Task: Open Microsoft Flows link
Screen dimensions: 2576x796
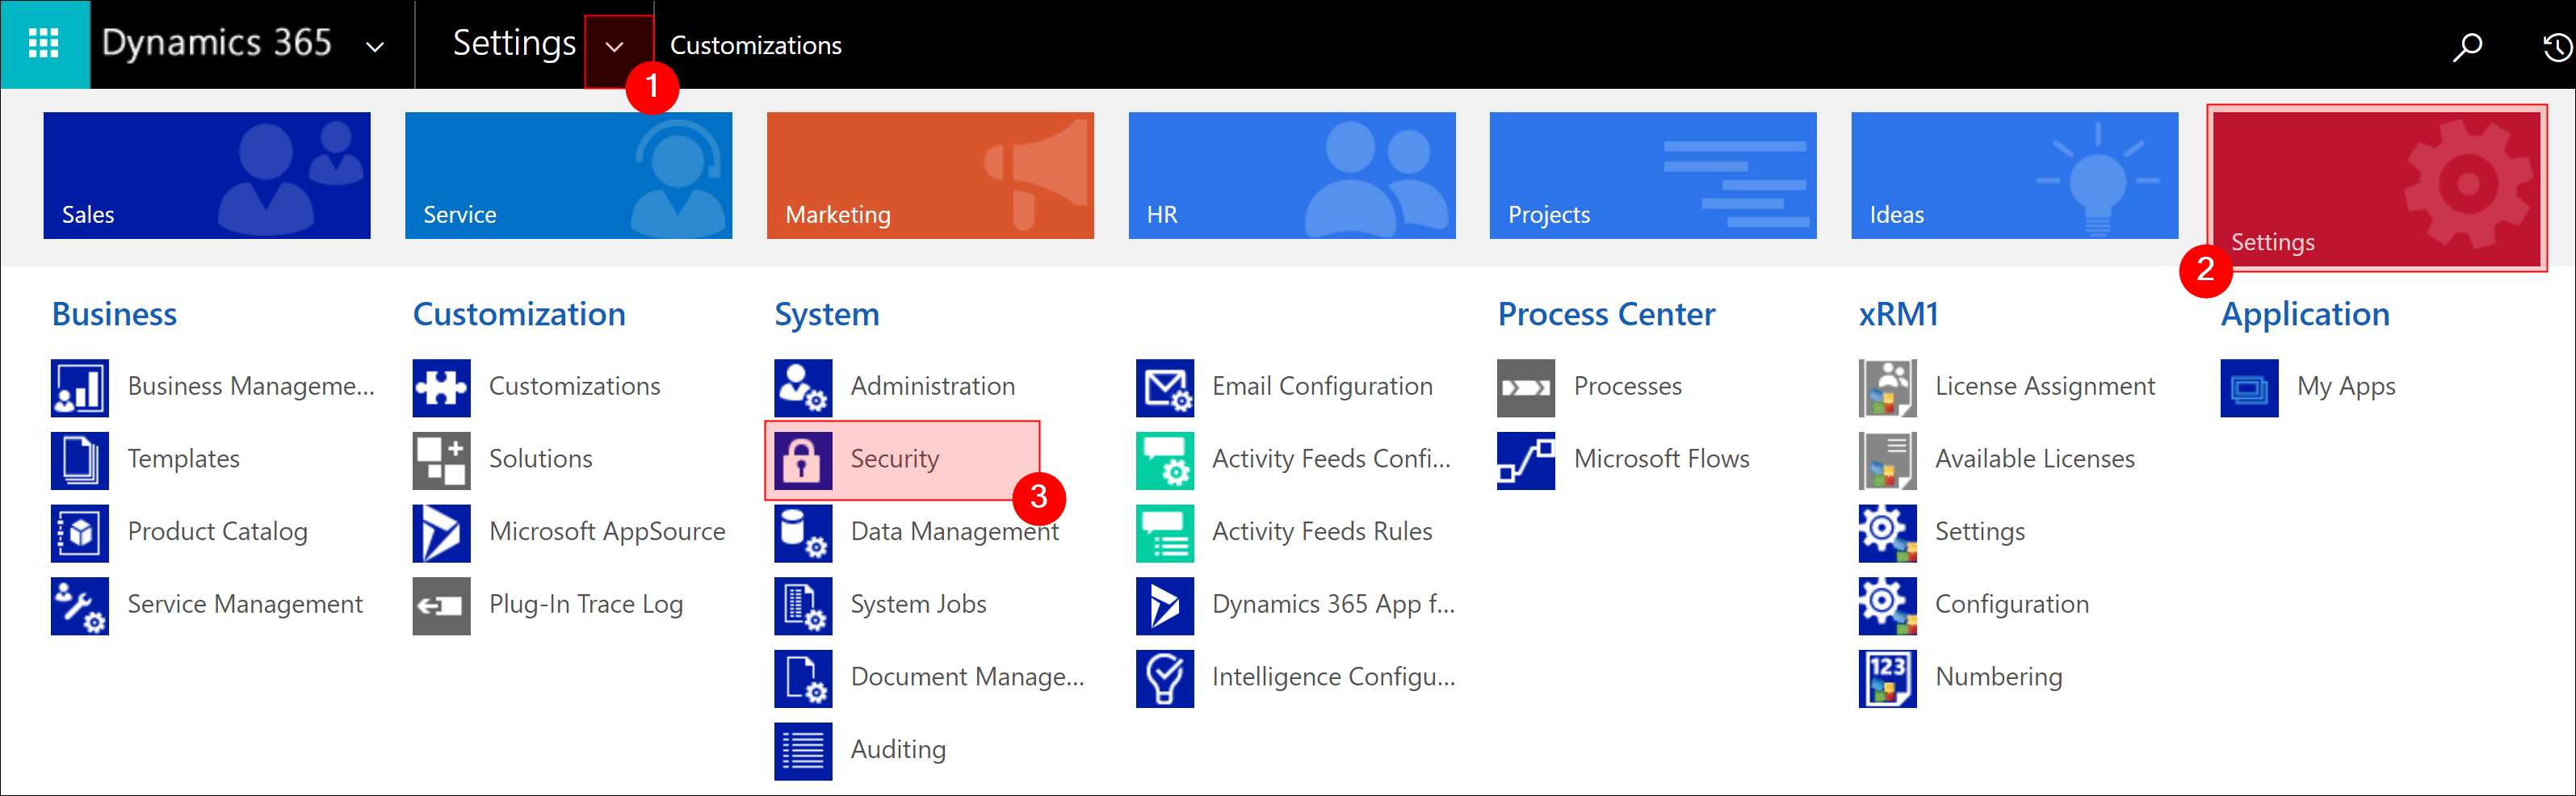Action: 1660,459
